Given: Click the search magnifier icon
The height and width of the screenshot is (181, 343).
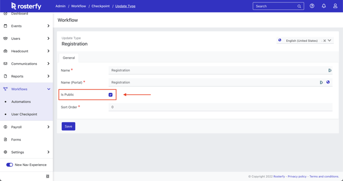Looking at the screenshot, I should tap(299, 6).
